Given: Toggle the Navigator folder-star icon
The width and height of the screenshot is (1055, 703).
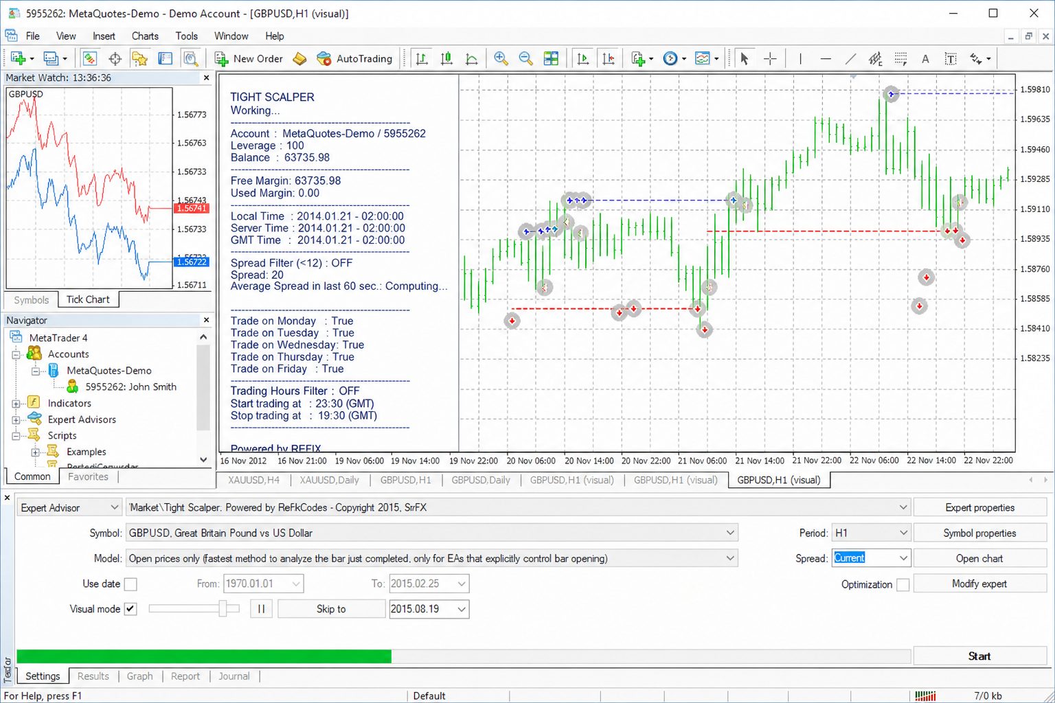Looking at the screenshot, I should [x=140, y=58].
